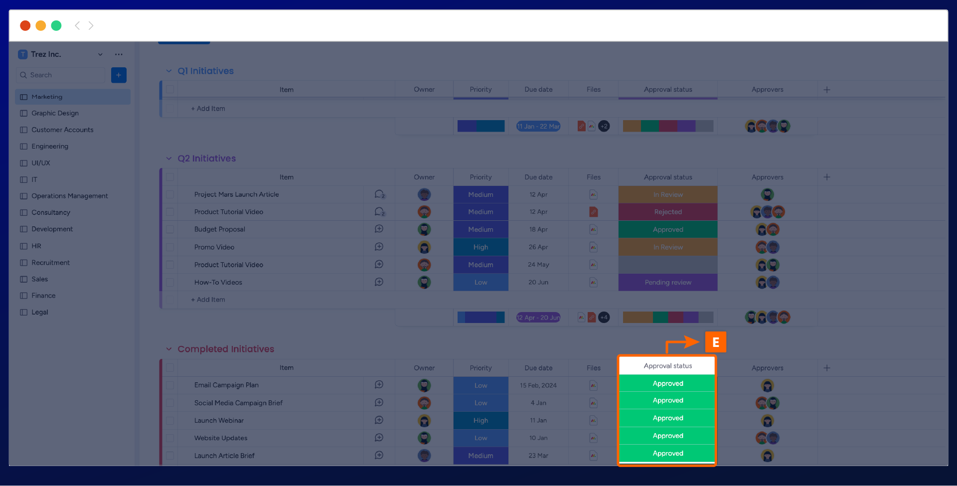This screenshot has width=957, height=486.
Task: Click the blue plus button beside Search
Action: [119, 75]
